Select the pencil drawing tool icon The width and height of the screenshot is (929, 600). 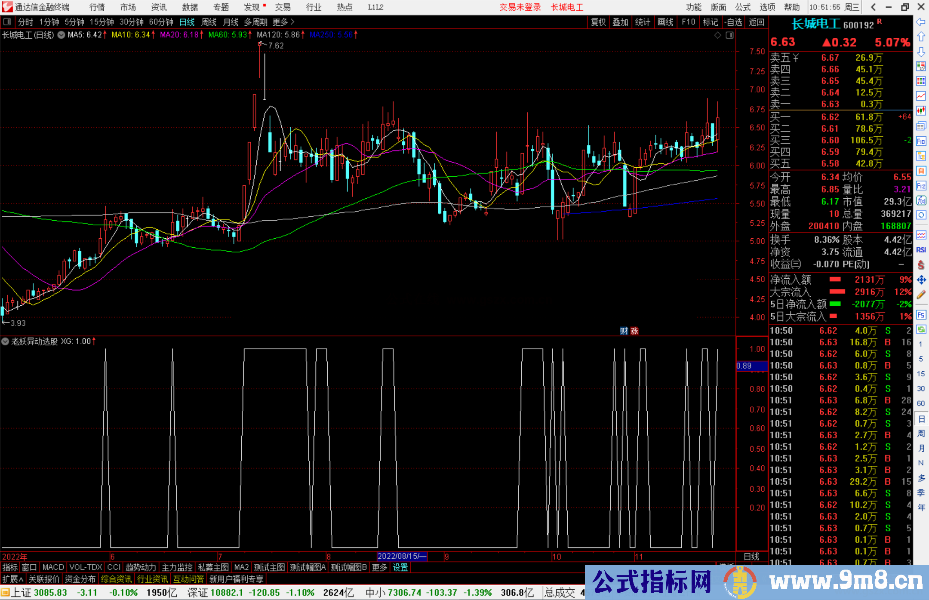point(921,295)
